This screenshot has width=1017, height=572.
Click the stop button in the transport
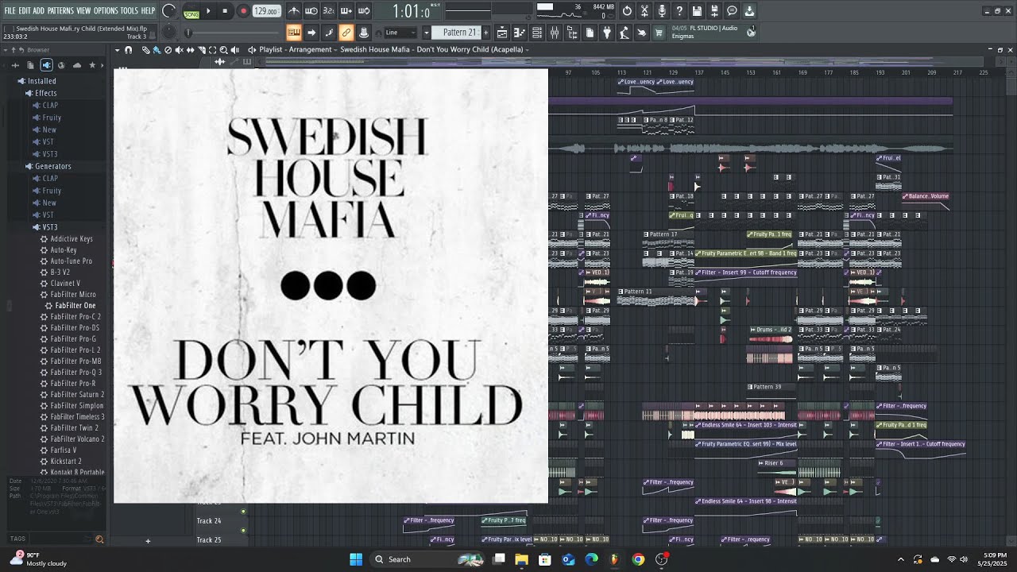tap(226, 11)
